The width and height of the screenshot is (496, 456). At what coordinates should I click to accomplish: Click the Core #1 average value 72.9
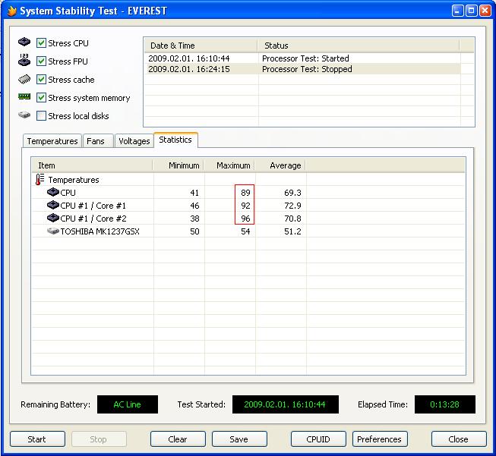click(x=292, y=206)
